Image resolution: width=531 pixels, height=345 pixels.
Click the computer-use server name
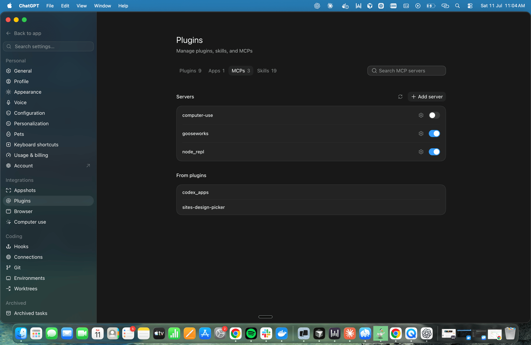198,115
